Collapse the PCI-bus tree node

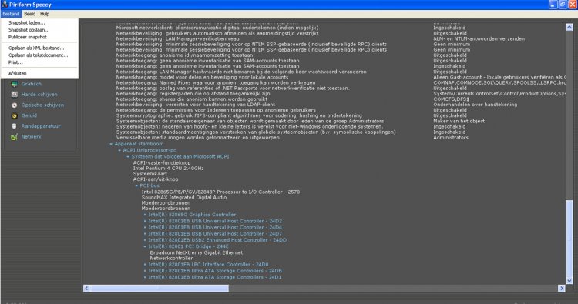tap(136, 185)
